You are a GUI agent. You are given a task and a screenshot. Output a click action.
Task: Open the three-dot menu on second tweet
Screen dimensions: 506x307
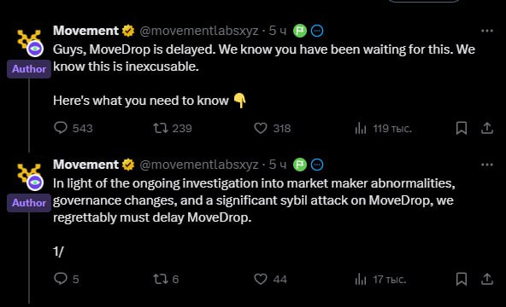coord(487,165)
